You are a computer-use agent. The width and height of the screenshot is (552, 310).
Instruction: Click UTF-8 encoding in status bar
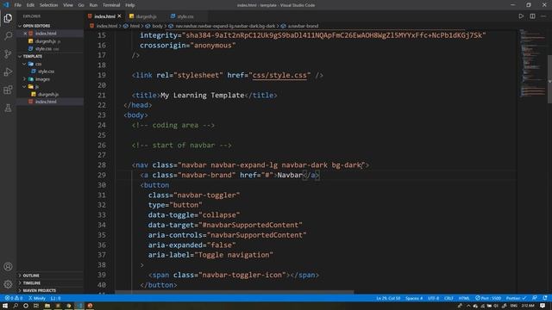(x=433, y=298)
